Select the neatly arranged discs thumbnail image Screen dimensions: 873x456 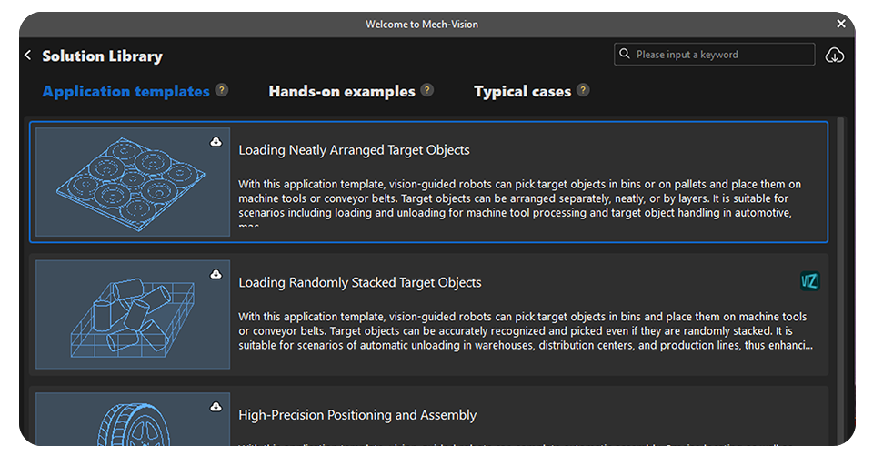pyautogui.click(x=132, y=182)
